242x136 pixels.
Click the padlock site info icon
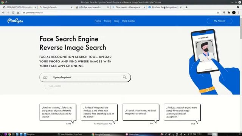pos(24,12)
